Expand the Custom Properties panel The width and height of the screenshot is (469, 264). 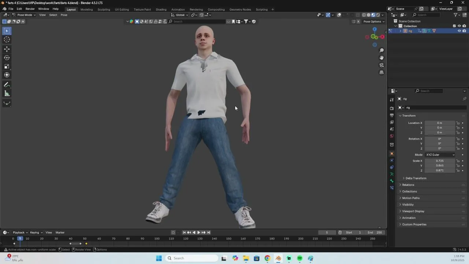tap(414, 224)
